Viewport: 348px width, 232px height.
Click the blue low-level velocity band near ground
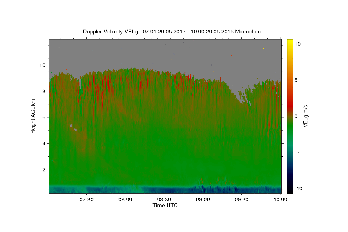(x=165, y=190)
